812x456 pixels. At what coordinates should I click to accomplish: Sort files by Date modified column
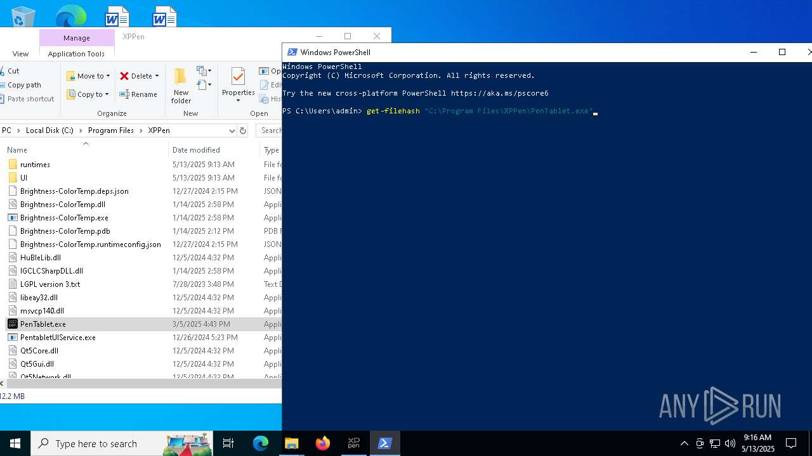196,150
